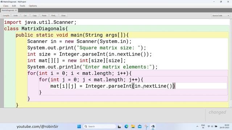Minimize the MatrixDiagonals window
Viewport: 232px width, 130px height.
(x=214, y=2)
